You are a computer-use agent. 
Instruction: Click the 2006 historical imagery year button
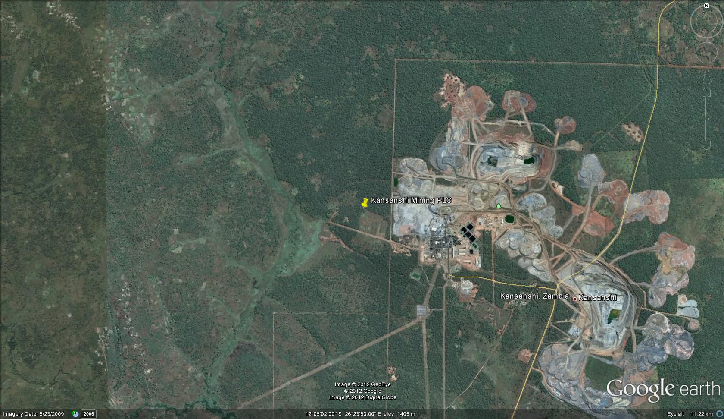pyautogui.click(x=89, y=414)
